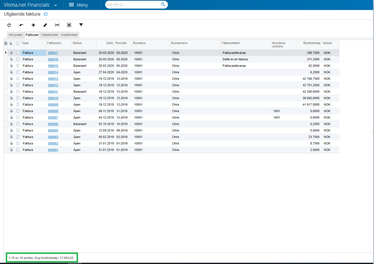Click attachment icon on invoice 000016 row
The image size is (374, 264).
click(11, 59)
